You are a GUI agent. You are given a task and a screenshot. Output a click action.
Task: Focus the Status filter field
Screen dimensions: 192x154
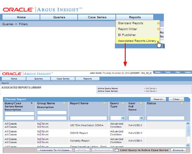coord(166,118)
